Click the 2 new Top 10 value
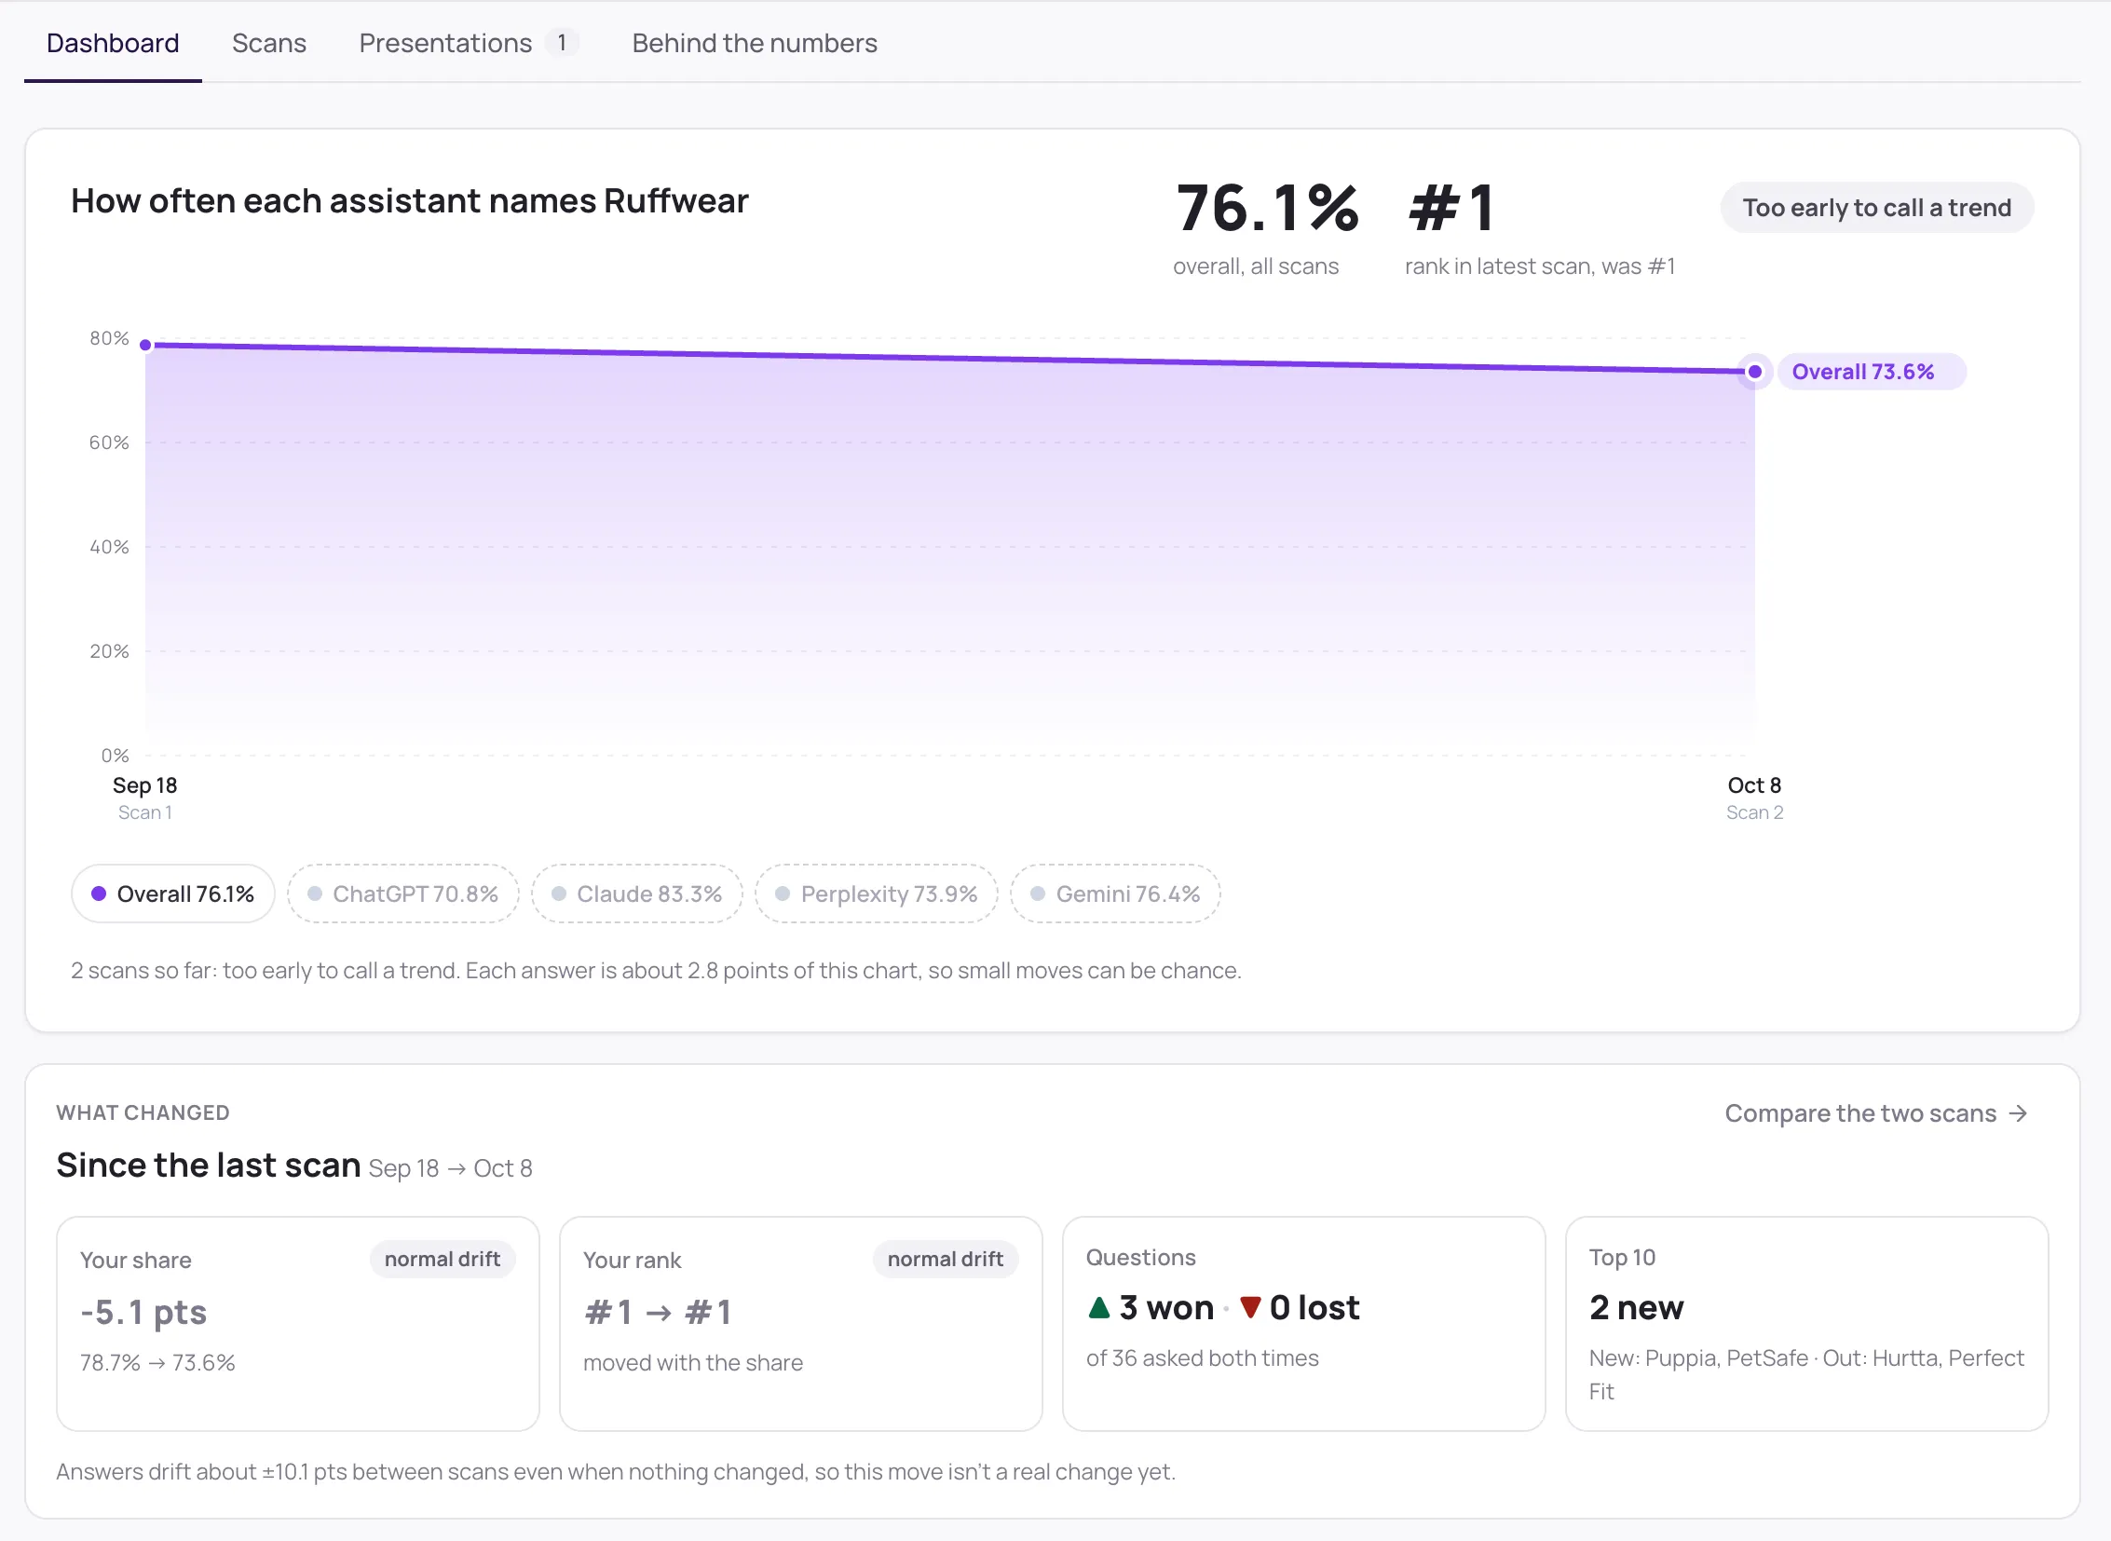The image size is (2111, 1541). click(x=1636, y=1307)
